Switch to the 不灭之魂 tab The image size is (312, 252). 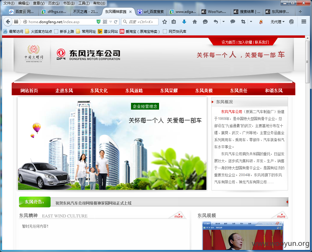point(86,12)
